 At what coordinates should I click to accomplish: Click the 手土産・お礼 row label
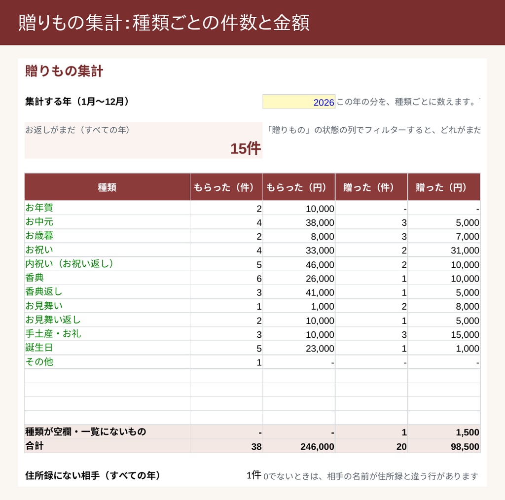click(x=53, y=333)
